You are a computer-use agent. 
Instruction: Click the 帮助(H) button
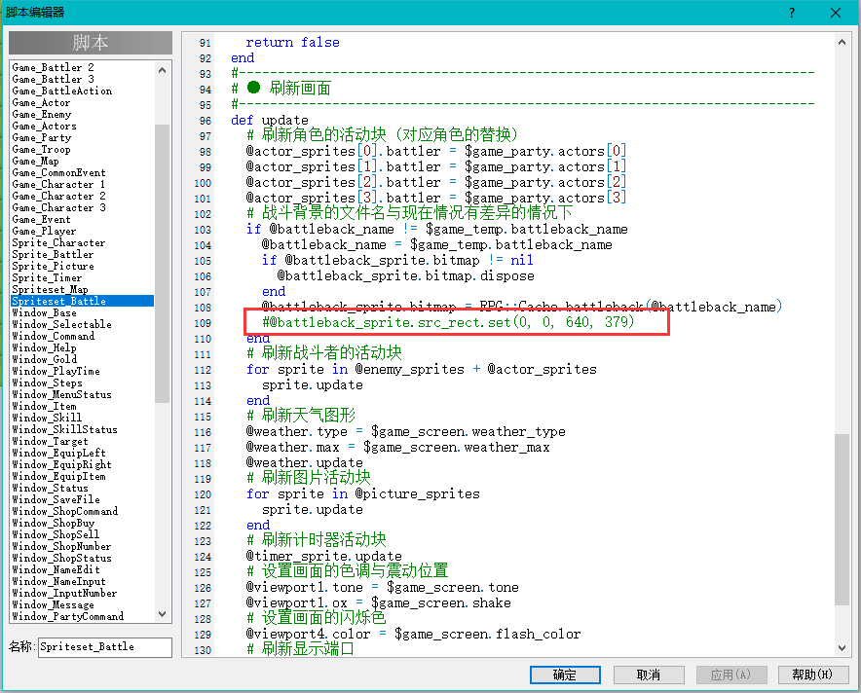812,675
